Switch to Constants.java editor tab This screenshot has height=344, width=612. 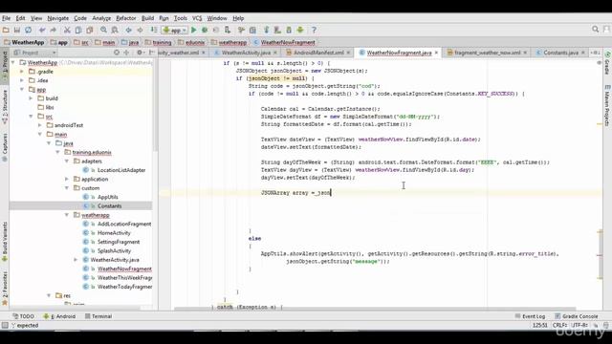561,53
